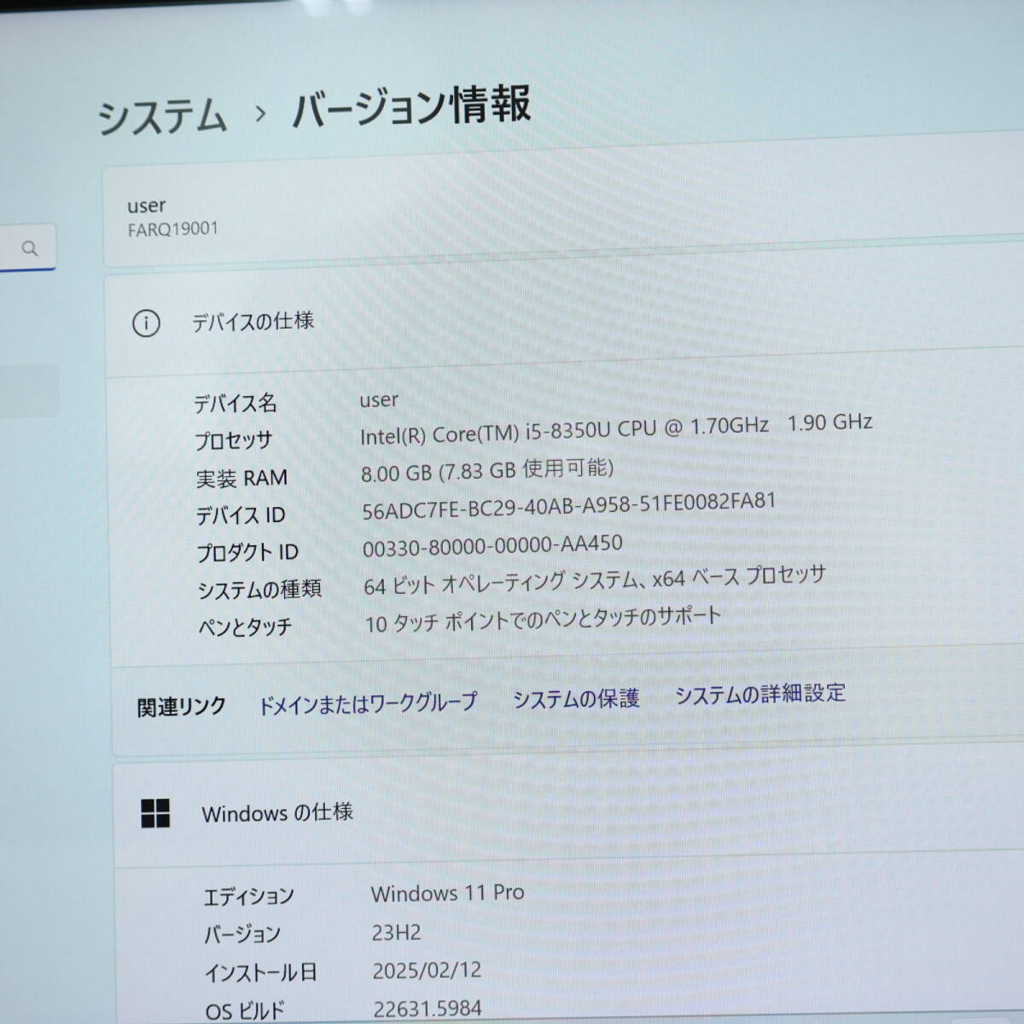The width and height of the screenshot is (1024, 1024).
Task: Click the 関連リンク label
Action: click(x=181, y=707)
